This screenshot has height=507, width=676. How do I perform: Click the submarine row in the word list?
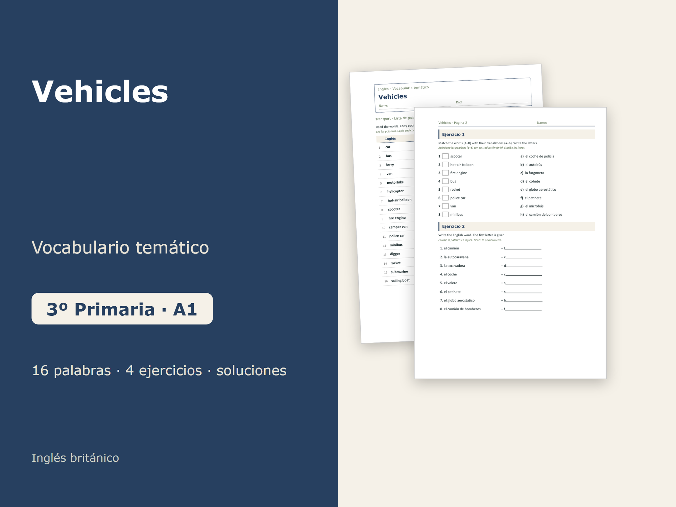399,272
